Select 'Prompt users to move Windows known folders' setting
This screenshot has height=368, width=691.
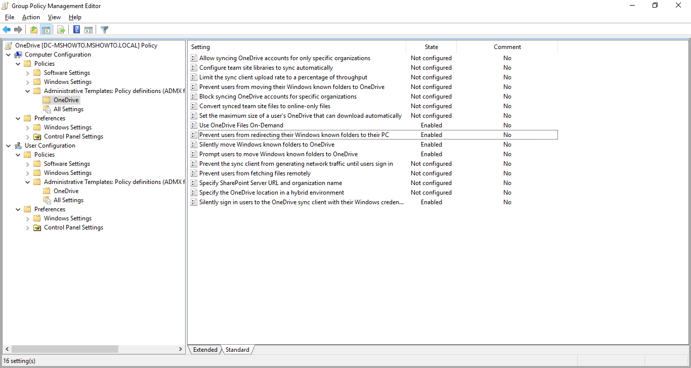pos(278,154)
